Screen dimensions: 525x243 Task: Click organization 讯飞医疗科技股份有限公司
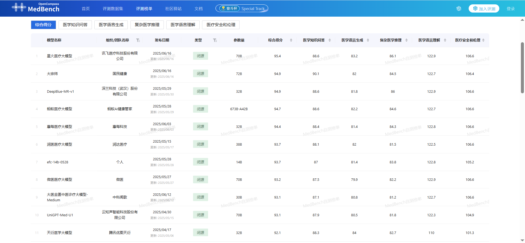click(x=120, y=56)
